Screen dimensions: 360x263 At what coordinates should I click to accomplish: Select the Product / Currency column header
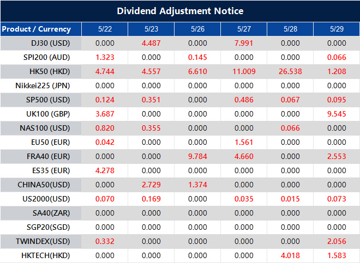[36, 29]
